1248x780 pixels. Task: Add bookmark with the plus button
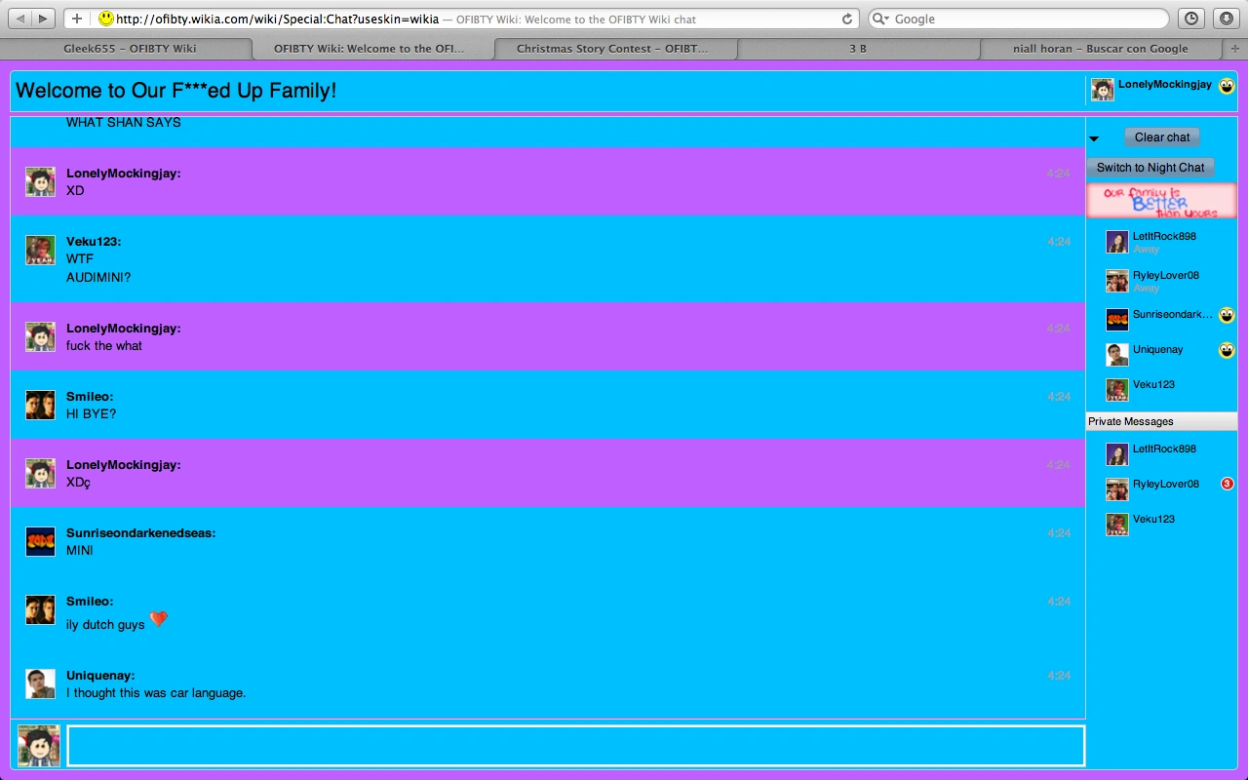pos(77,19)
